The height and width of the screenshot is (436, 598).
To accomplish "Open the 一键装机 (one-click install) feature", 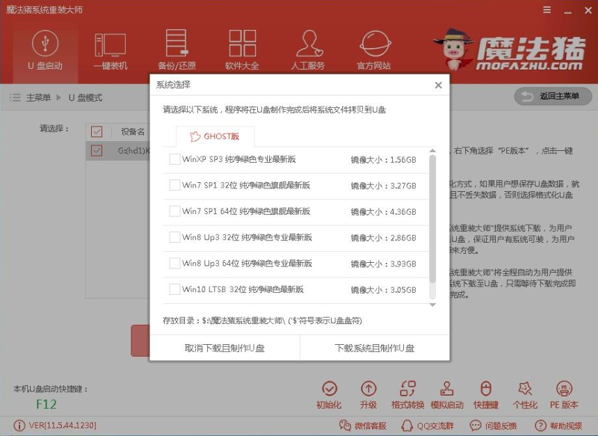I will tap(111, 49).
